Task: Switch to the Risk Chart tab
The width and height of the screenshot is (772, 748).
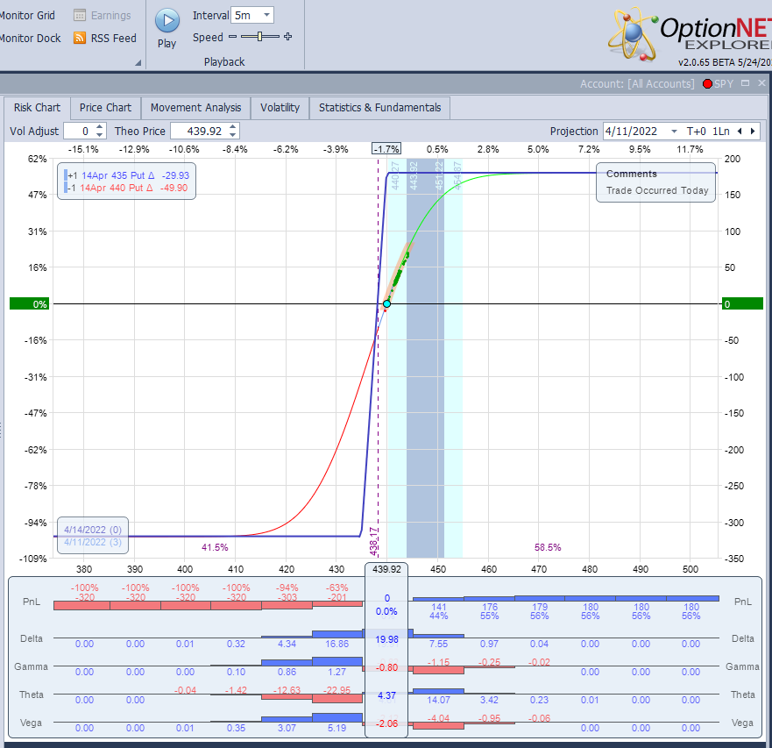Action: pyautogui.click(x=37, y=108)
